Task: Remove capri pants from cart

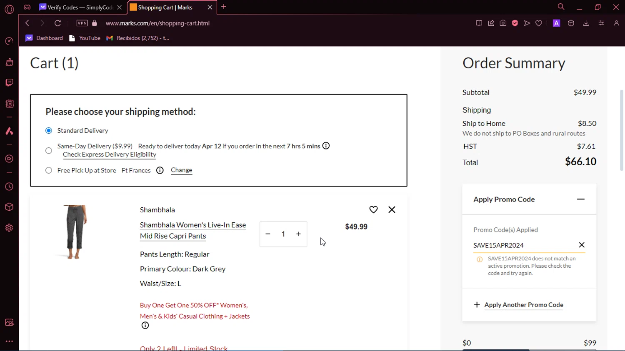Action: click(x=392, y=209)
